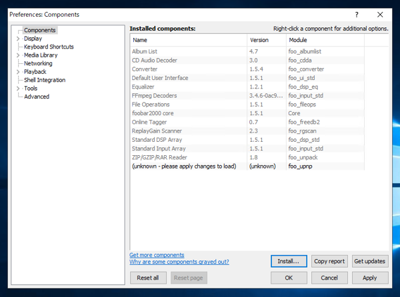Click the Copy report button
This screenshot has width=400, height=297.
(x=329, y=261)
